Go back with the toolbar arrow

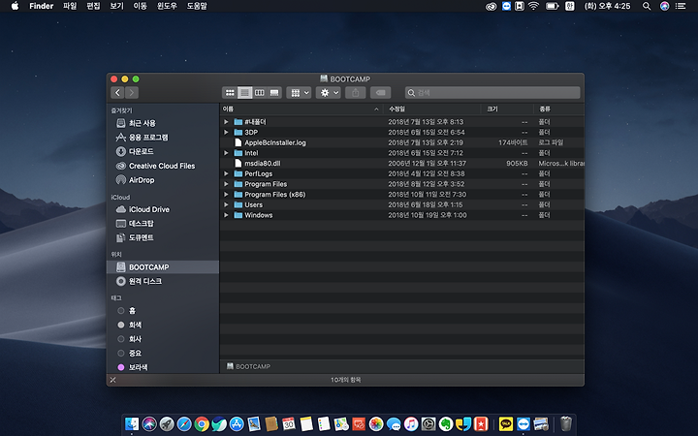[x=117, y=93]
